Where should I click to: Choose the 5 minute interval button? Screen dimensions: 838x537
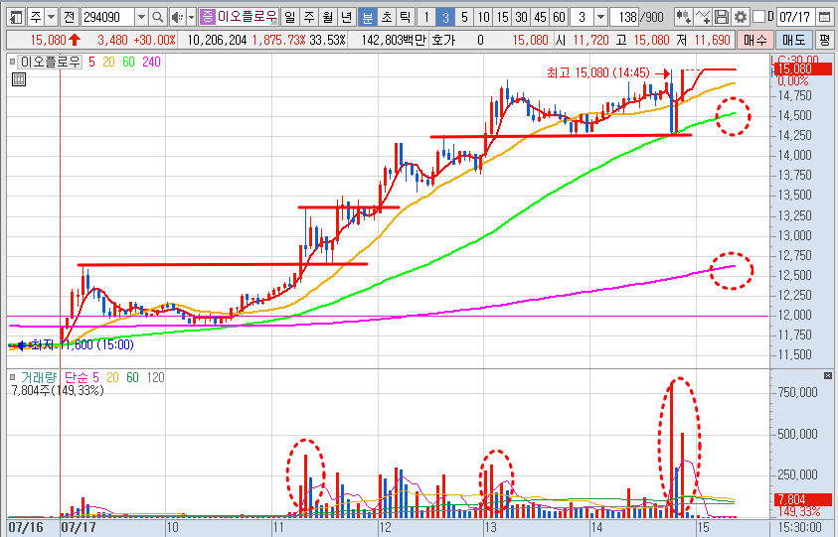464,18
